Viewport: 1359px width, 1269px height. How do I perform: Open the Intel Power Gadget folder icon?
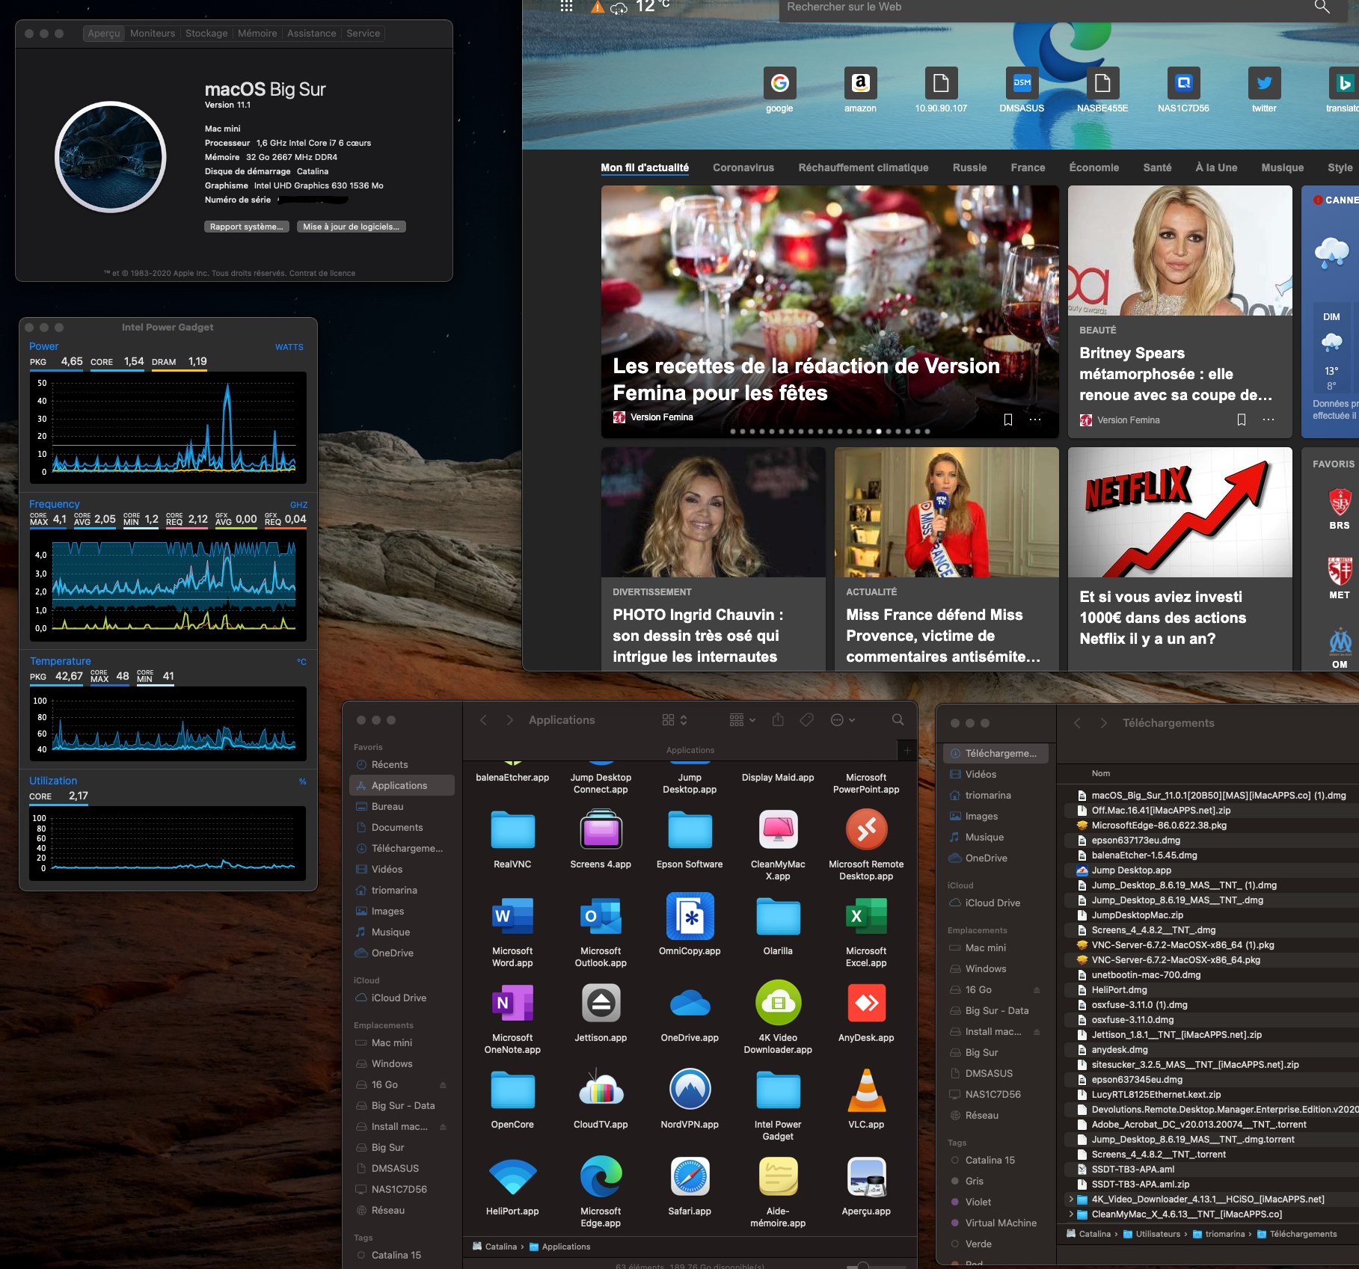(778, 1090)
